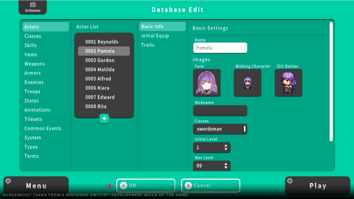The image size is (354, 199).
Task: Switch to the Initial Equip tab
Action: pyautogui.click(x=155, y=36)
